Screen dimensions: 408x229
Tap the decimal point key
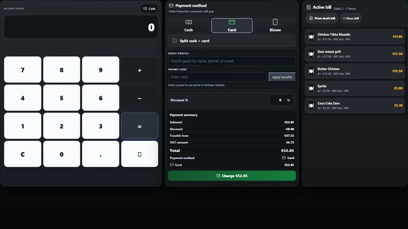click(x=100, y=154)
